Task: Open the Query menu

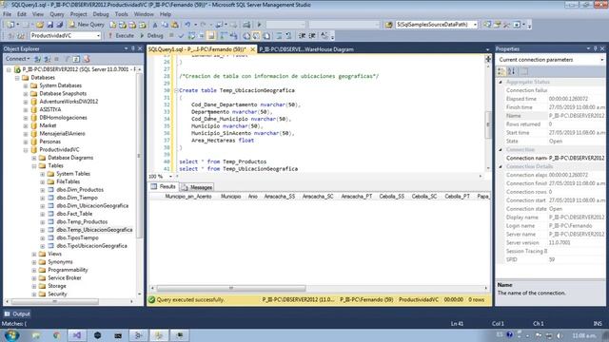Action: pyautogui.click(x=57, y=14)
